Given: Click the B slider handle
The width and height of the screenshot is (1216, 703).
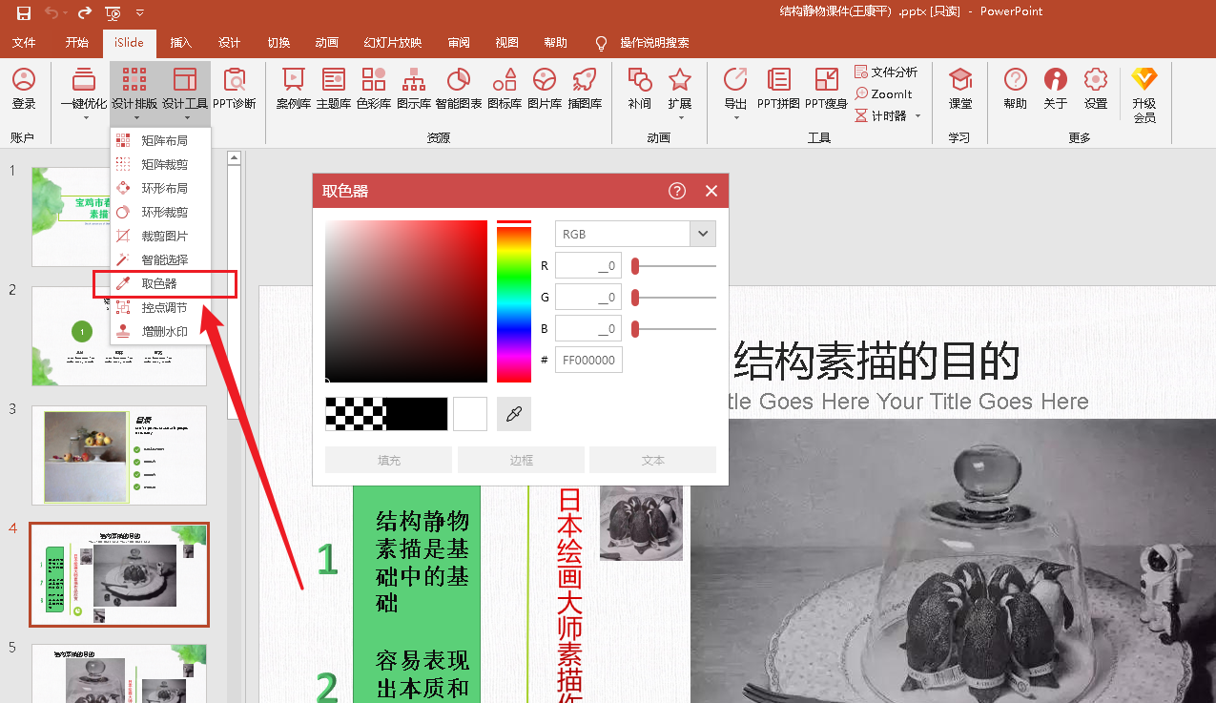Looking at the screenshot, I should click(635, 329).
